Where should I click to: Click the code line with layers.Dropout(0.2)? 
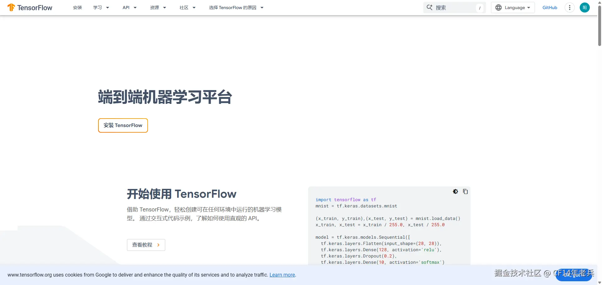[359, 256]
